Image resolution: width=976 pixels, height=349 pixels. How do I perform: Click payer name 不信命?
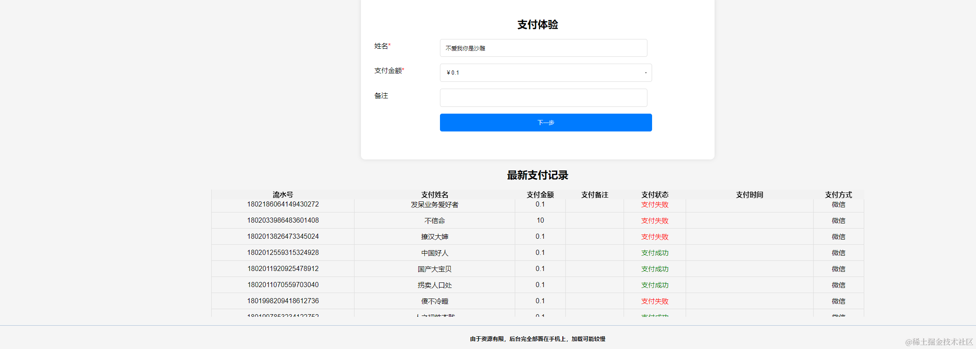pos(434,221)
